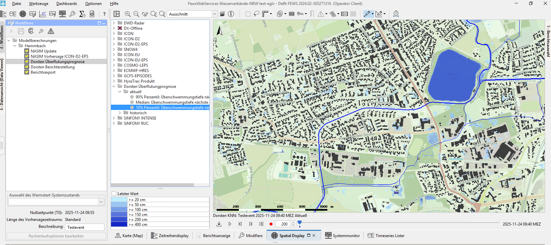Image resolution: width=551 pixels, height=245 pixels.
Task: Select the rectangular selection tool
Action: pos(248,14)
